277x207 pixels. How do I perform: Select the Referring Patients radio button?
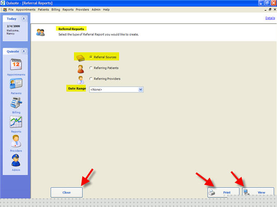[91, 68]
